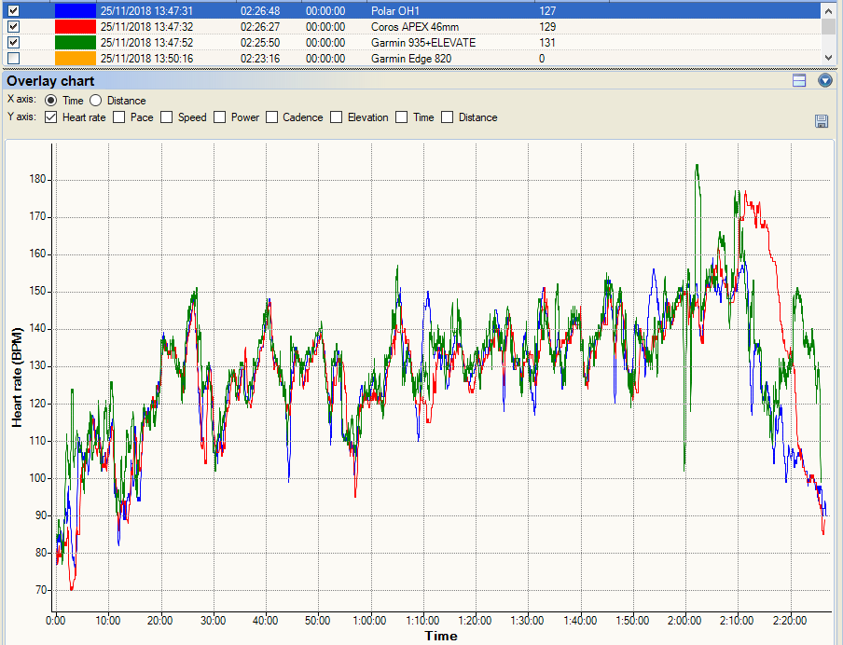Click the Heart rate (BPM) axis label
The height and width of the screenshot is (645, 843).
click(x=17, y=377)
